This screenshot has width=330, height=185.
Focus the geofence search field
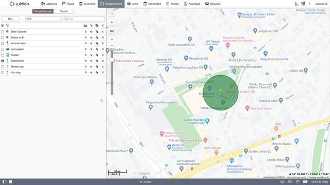(85, 19)
